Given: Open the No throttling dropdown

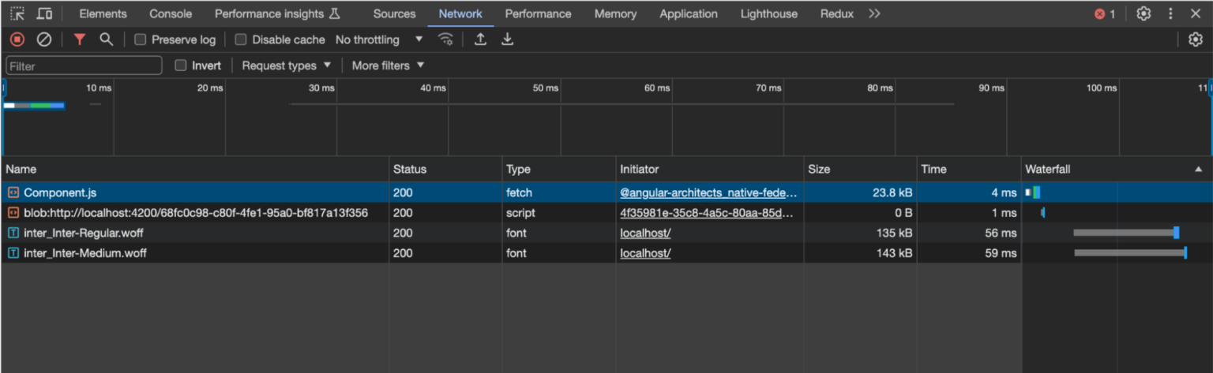Looking at the screenshot, I should tap(379, 39).
